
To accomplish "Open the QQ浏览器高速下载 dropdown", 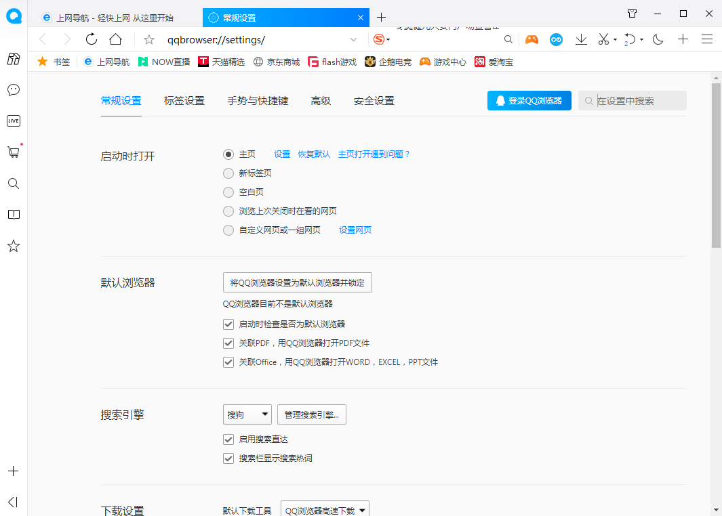I will pyautogui.click(x=325, y=509).
